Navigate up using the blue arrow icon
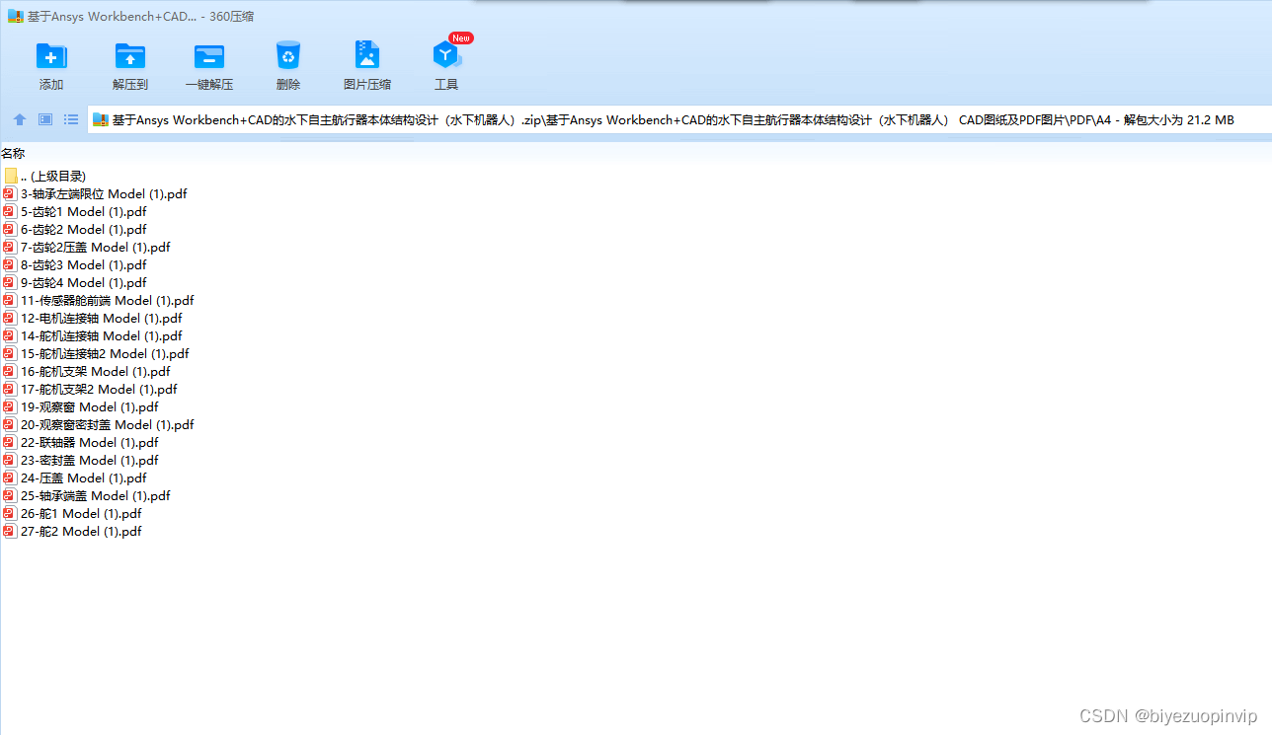This screenshot has width=1272, height=735. point(19,118)
